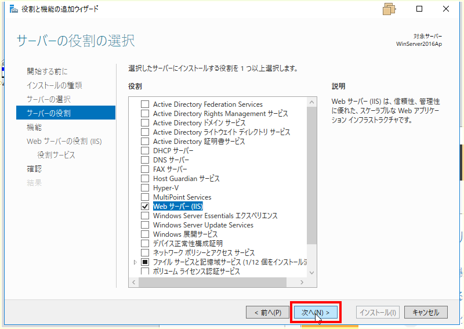Screen dimensions: 464x329
Task: Check the MultiPoint Services checkbox
Action: click(x=145, y=197)
